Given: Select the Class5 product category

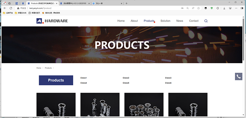Looking at the screenshot, I should pyautogui.click(x=126, y=83).
